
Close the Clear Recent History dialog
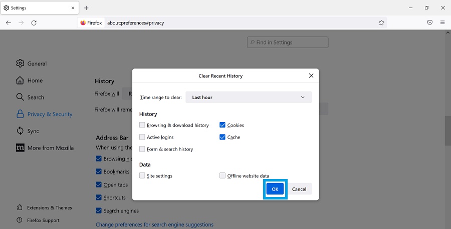[311, 76]
